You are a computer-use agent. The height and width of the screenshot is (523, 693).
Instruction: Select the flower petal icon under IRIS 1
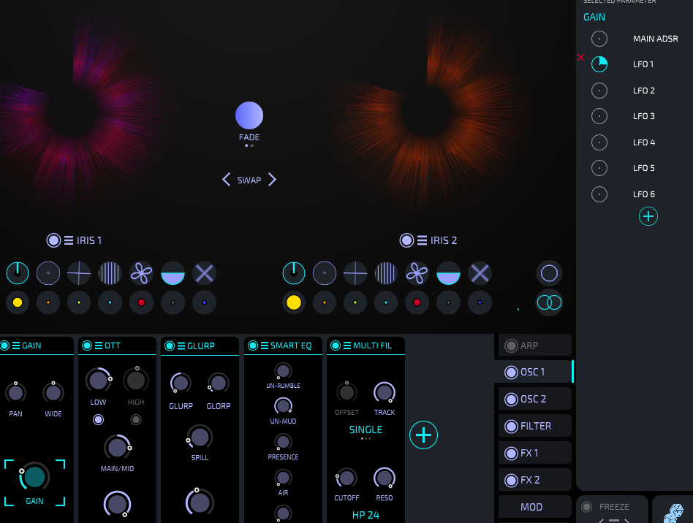[x=141, y=273]
